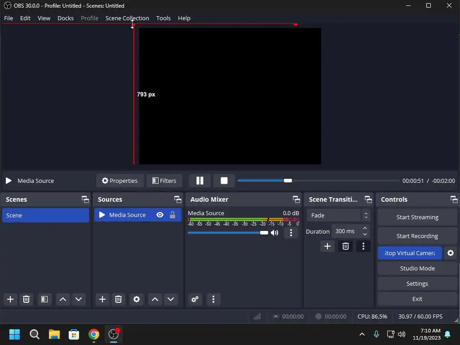Move scene down
Viewport: 460px width, 345px height.
click(79, 300)
